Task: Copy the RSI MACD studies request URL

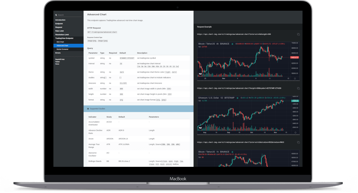Action: (298, 142)
